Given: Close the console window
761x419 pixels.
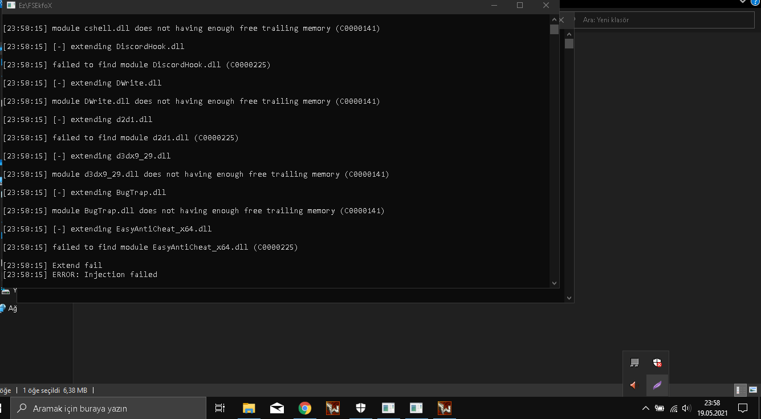Looking at the screenshot, I should [x=546, y=5].
